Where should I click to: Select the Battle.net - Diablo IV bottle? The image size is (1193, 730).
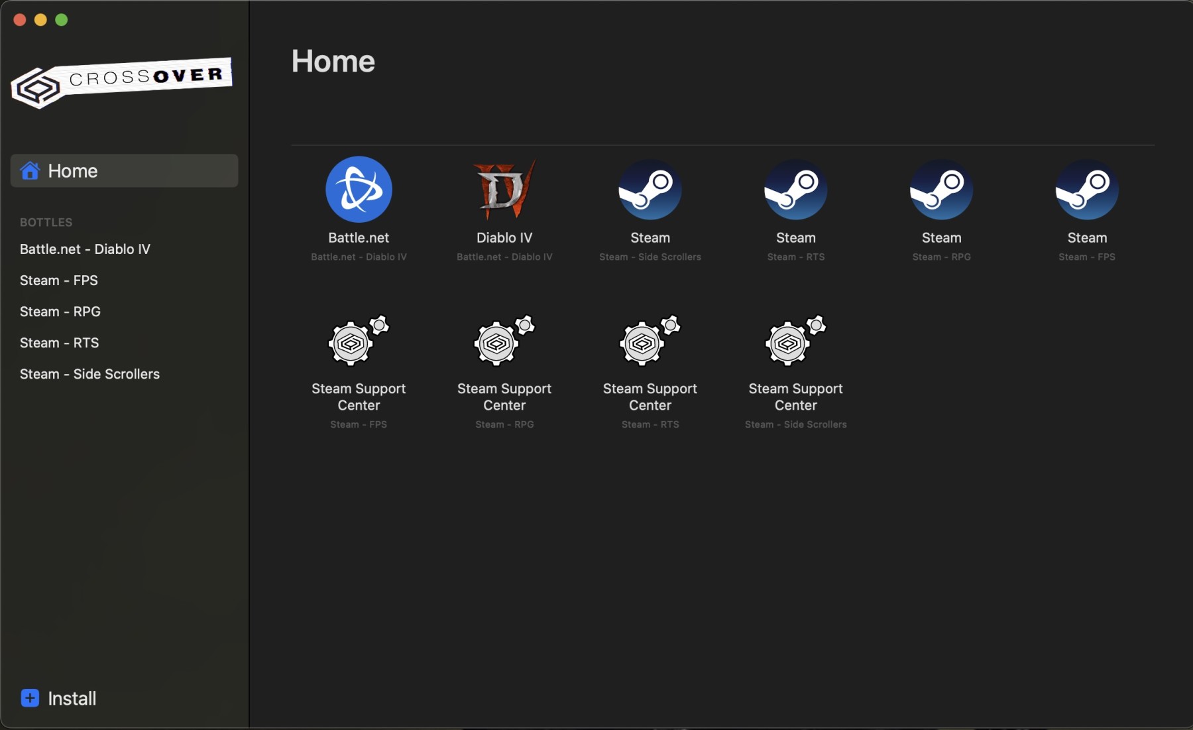(x=85, y=249)
